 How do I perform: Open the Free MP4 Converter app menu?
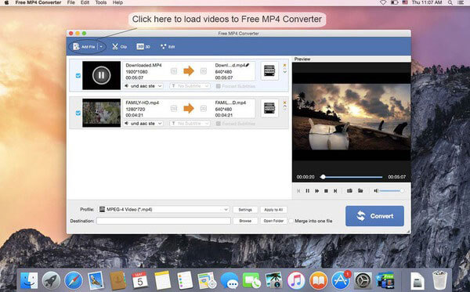tap(38, 2)
